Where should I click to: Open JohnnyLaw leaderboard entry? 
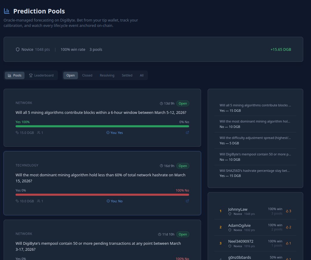pos(255,211)
